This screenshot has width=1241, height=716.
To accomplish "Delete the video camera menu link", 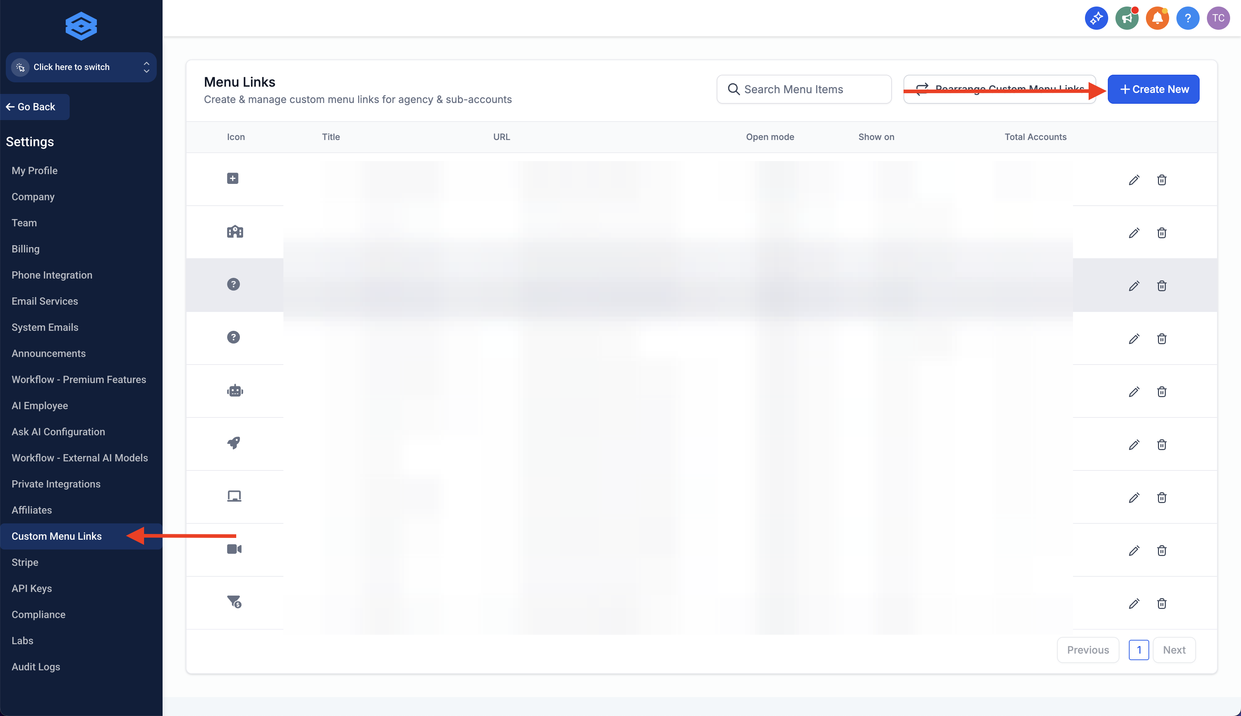I will click(1161, 551).
